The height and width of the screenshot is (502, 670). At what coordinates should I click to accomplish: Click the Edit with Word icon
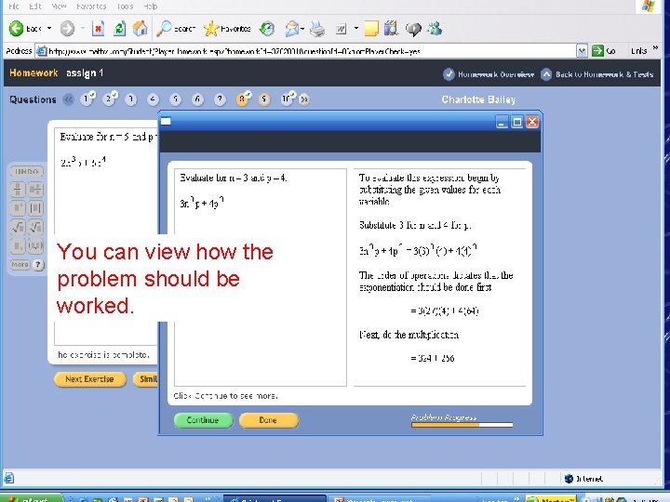point(341,29)
